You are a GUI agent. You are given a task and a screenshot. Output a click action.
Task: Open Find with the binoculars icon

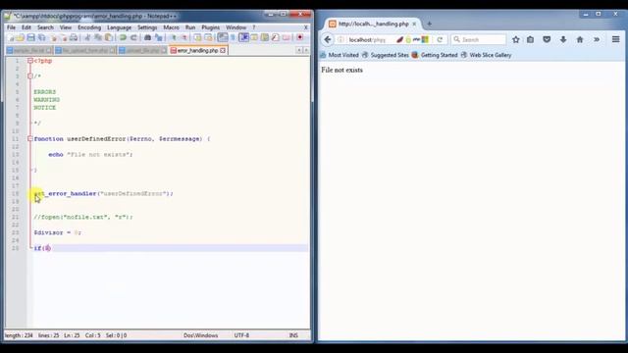click(x=147, y=37)
